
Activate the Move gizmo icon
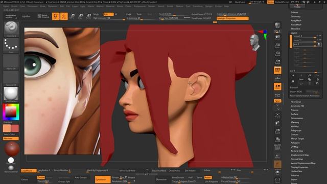coord(73,16)
